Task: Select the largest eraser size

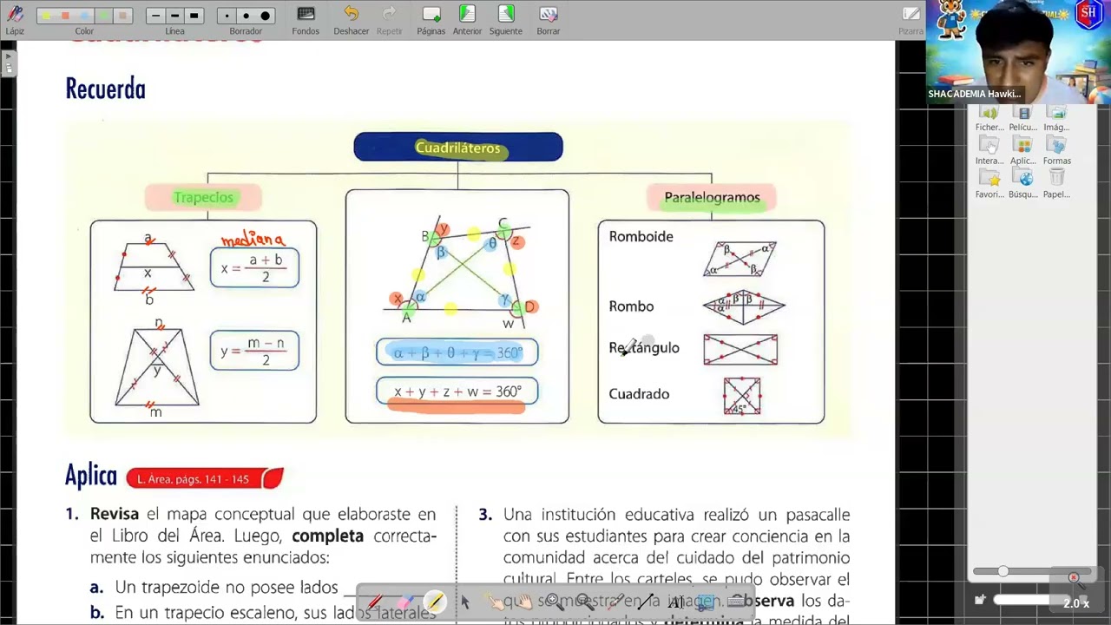Action: (265, 16)
